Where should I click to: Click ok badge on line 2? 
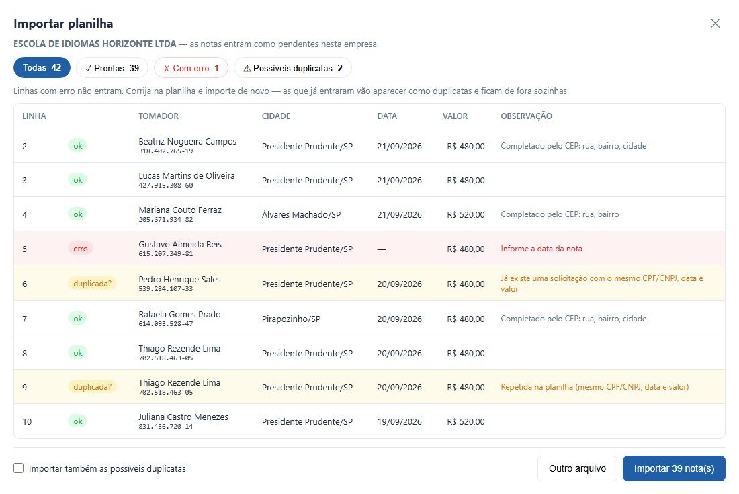tap(78, 146)
